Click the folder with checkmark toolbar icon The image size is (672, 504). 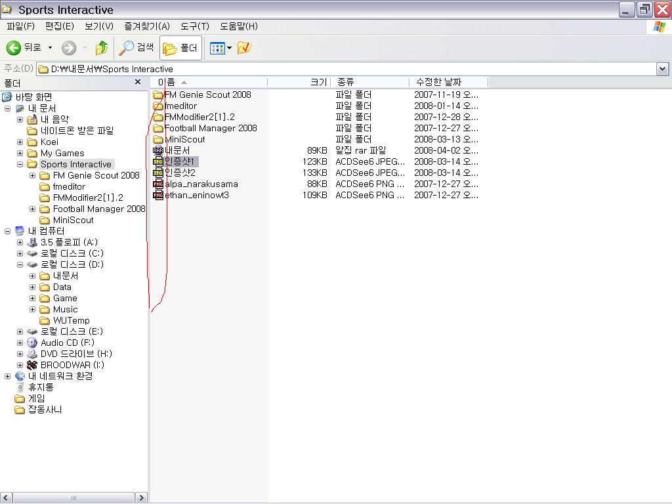(x=244, y=47)
